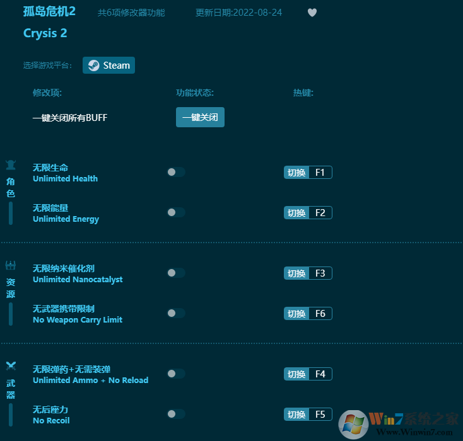The width and height of the screenshot is (463, 441).
Task: Click the Unlimited Energy label
Action: (66, 219)
